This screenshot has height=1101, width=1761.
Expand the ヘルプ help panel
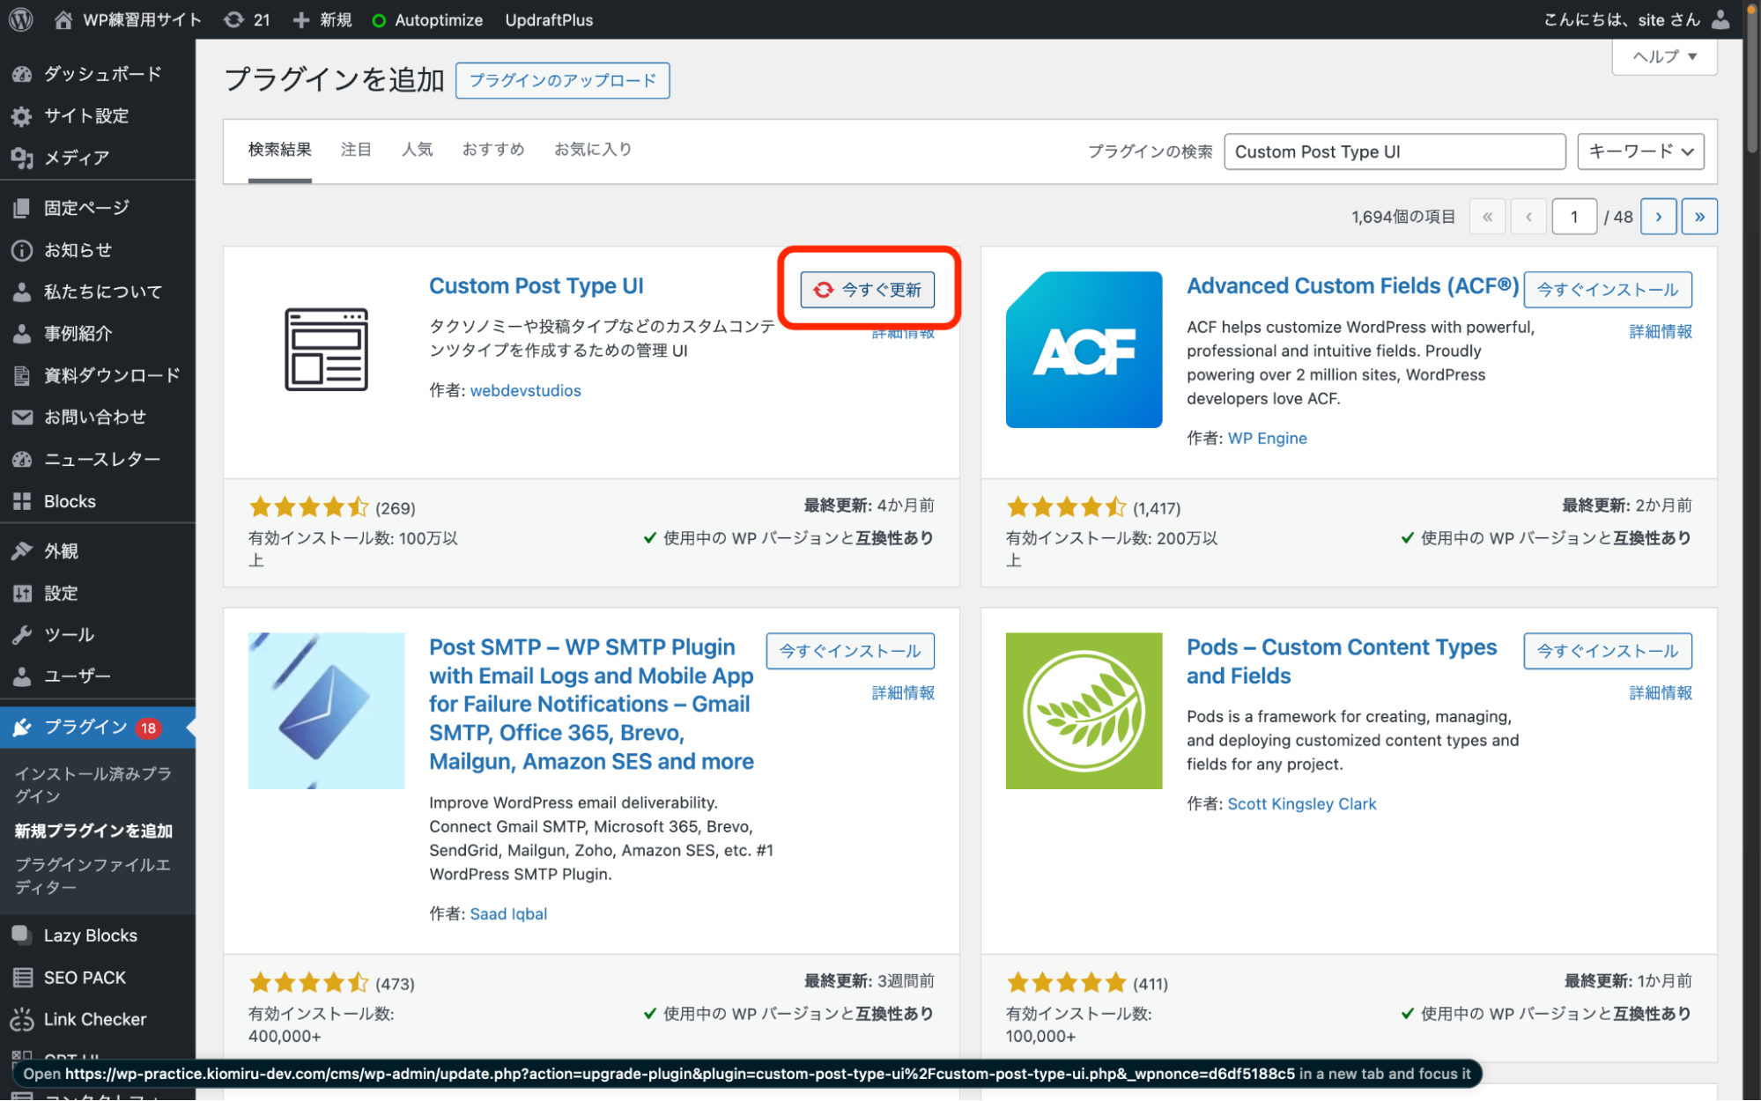coord(1664,56)
